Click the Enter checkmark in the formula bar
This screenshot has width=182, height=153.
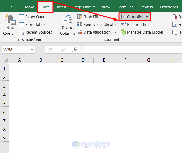point(63,50)
